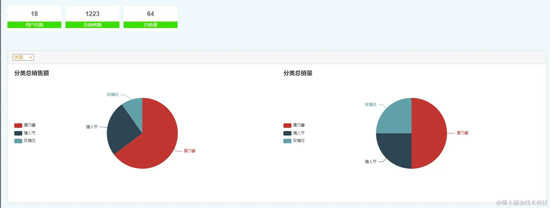
Task: Toggle 康乃馨 red legend swatch in 分类总销售额
Action: pyautogui.click(x=18, y=125)
